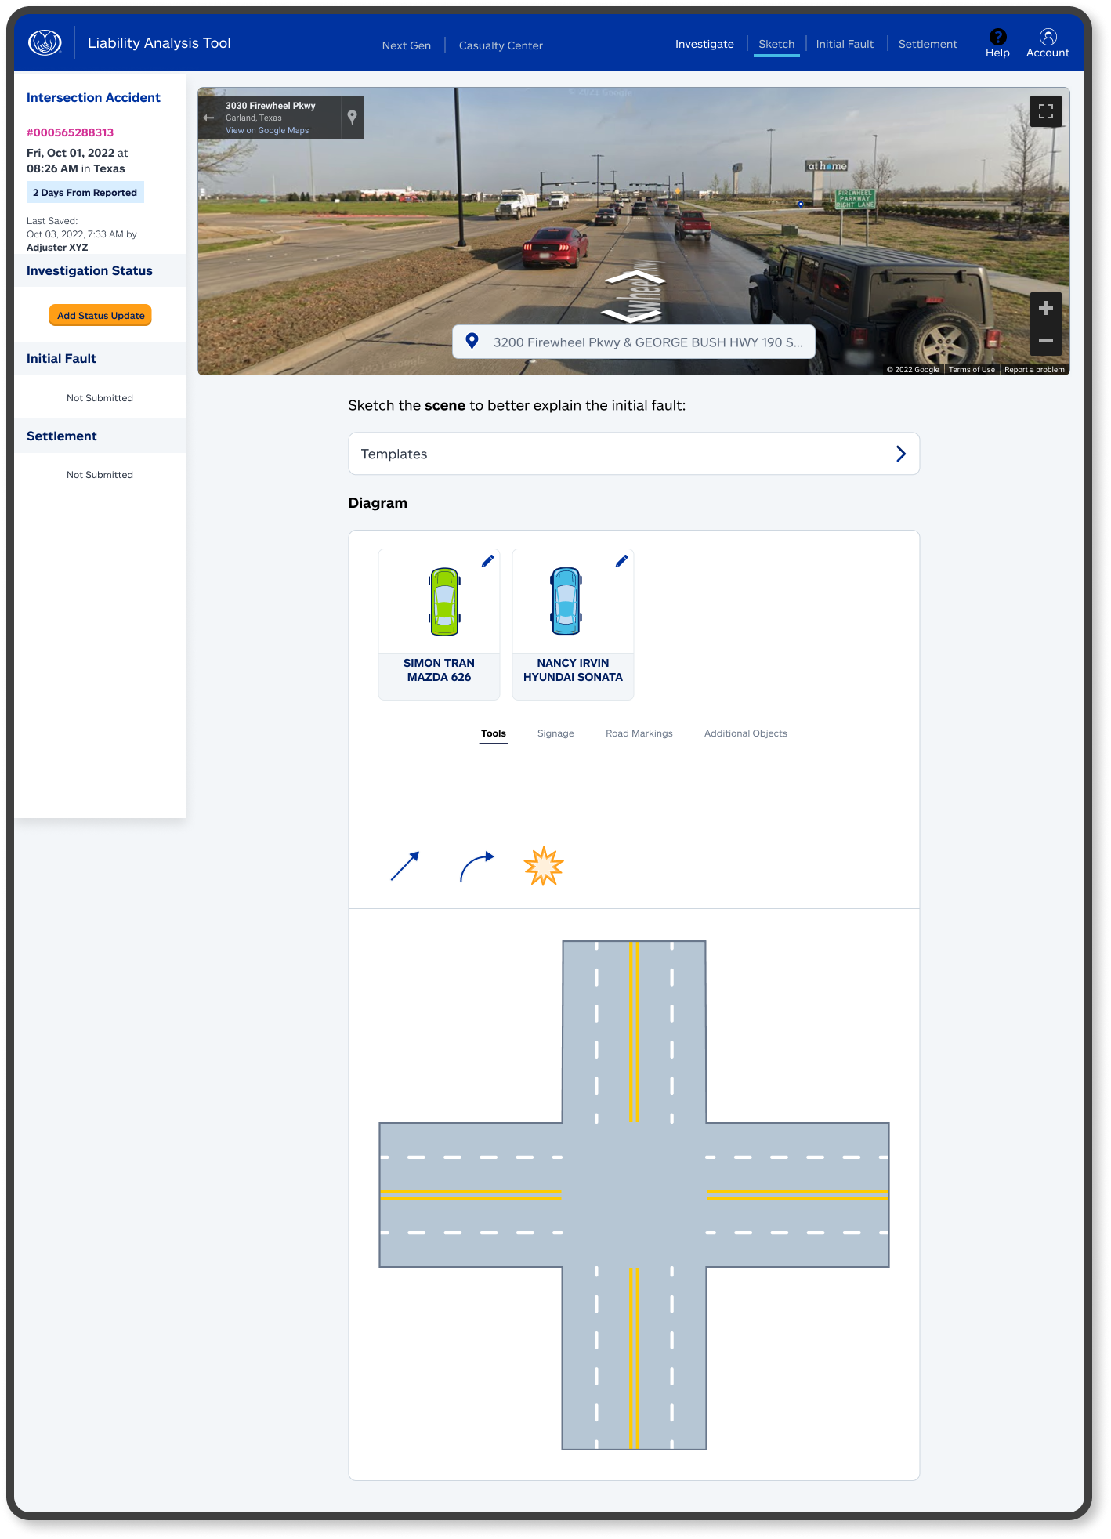Image resolution: width=1111 pixels, height=1539 pixels.
Task: Click 3200 Firewheel Pkwy address field
Action: (x=634, y=342)
